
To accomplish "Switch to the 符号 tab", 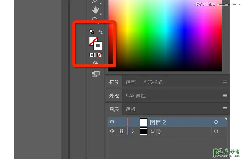I will tap(114, 82).
